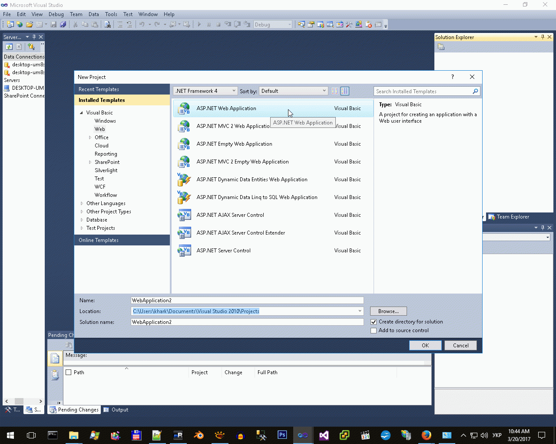Expand the SharePoint tree node
This screenshot has height=444, width=556.
[x=90, y=162]
